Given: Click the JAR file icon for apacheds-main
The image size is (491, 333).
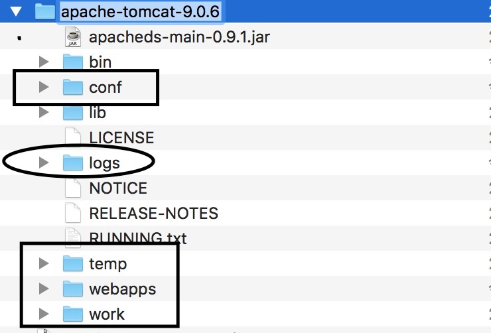Looking at the screenshot, I should coord(73,36).
